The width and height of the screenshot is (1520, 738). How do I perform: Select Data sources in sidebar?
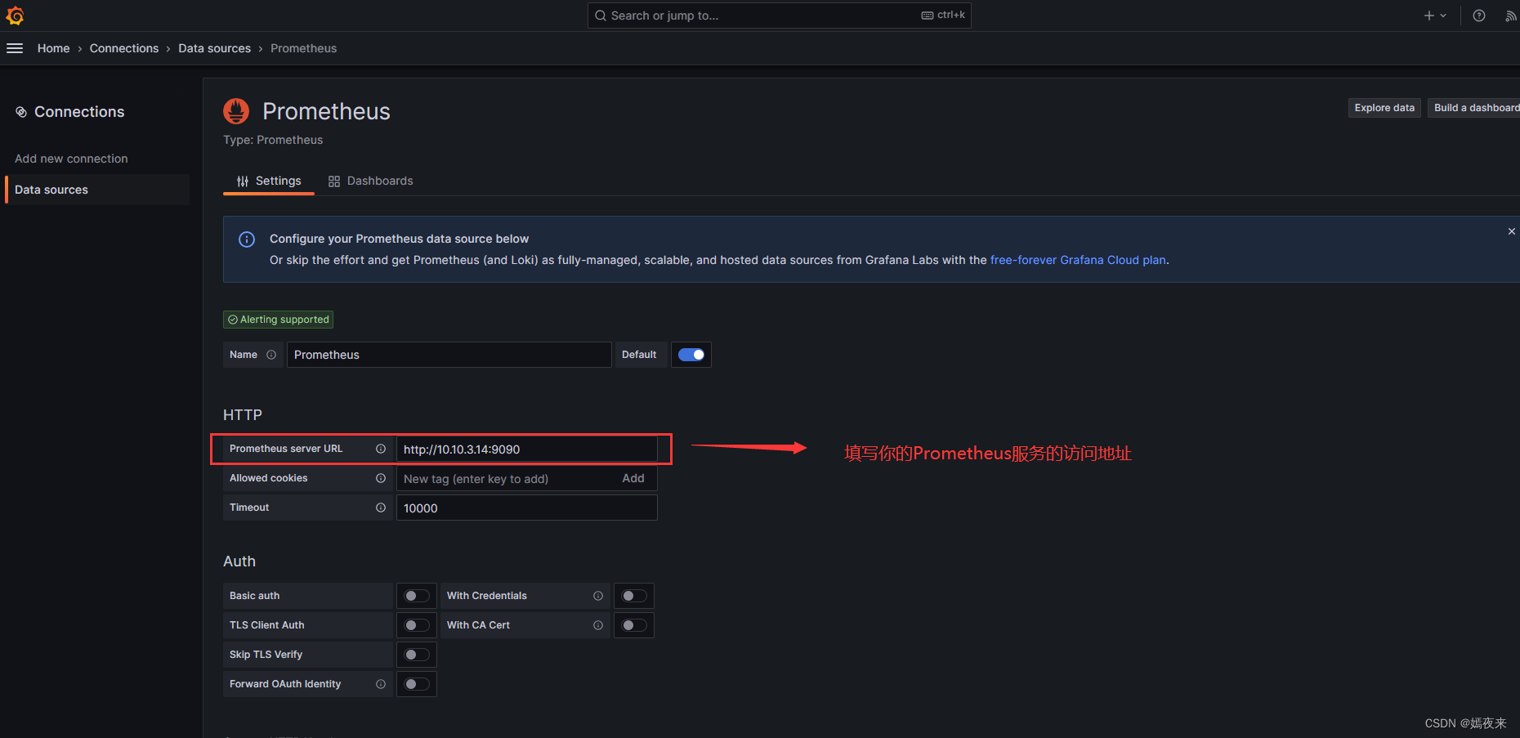(x=97, y=190)
